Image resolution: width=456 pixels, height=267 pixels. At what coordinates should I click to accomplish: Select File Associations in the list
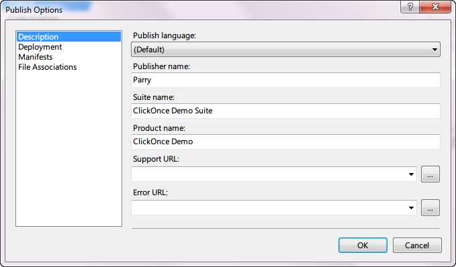(48, 67)
